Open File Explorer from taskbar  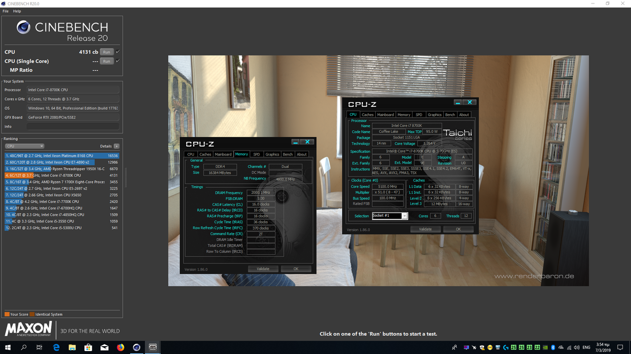click(x=72, y=348)
